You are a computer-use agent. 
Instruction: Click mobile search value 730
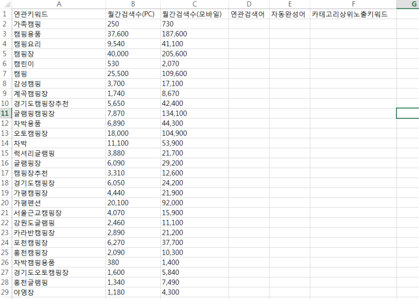[195, 24]
